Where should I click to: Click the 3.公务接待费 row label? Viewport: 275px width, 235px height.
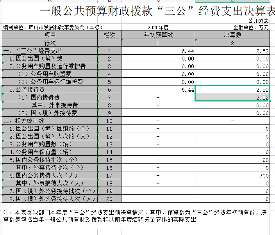pyautogui.click(x=50, y=90)
